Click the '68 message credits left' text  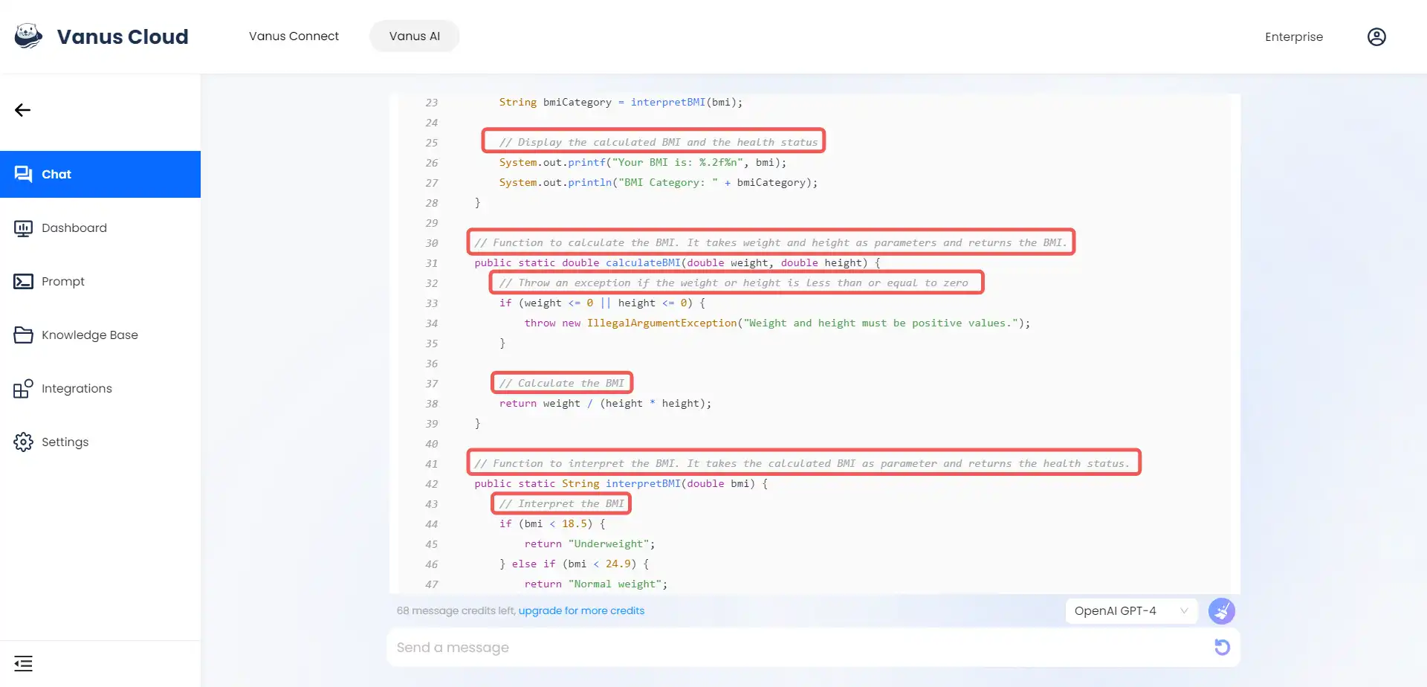tap(456, 610)
